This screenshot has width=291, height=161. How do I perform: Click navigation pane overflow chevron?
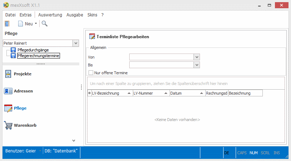[74, 141]
